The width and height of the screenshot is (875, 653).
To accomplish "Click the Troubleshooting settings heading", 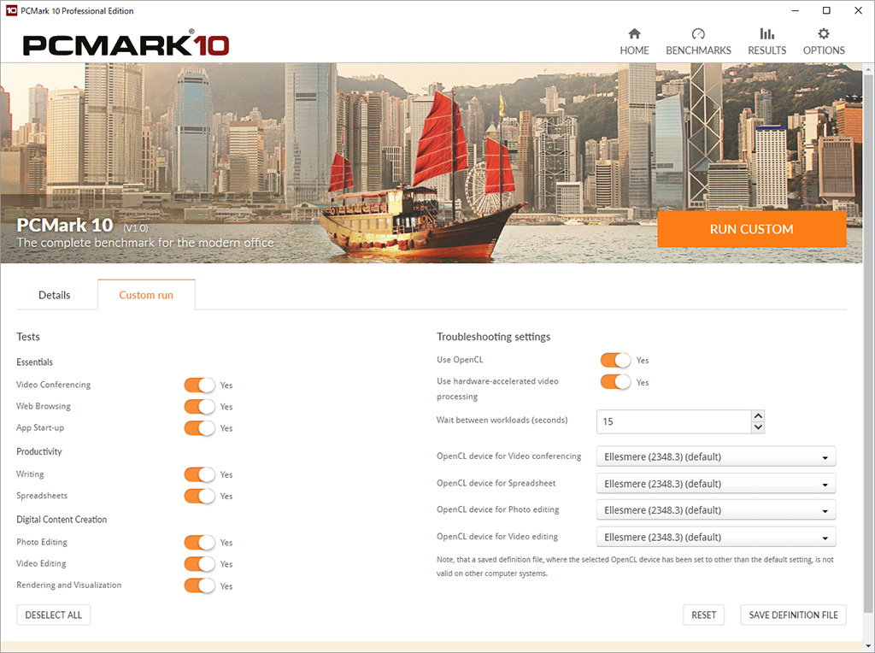I will point(493,337).
